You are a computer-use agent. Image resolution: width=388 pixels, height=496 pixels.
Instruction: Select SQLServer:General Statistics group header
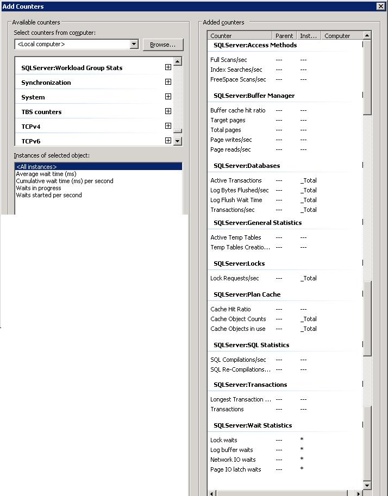pyautogui.click(x=258, y=223)
